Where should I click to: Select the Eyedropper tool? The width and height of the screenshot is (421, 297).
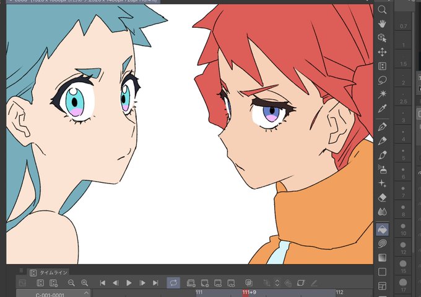[382, 109]
